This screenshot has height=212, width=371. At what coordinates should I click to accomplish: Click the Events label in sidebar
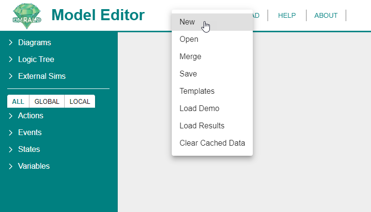point(30,132)
